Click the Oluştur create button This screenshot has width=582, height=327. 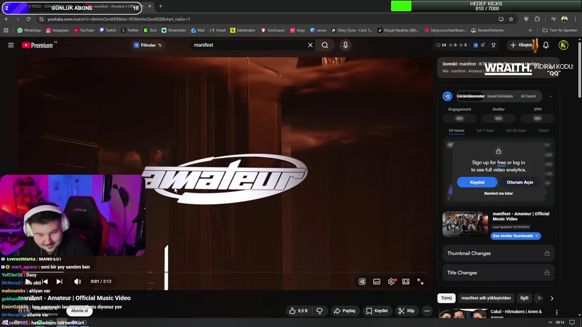522,45
